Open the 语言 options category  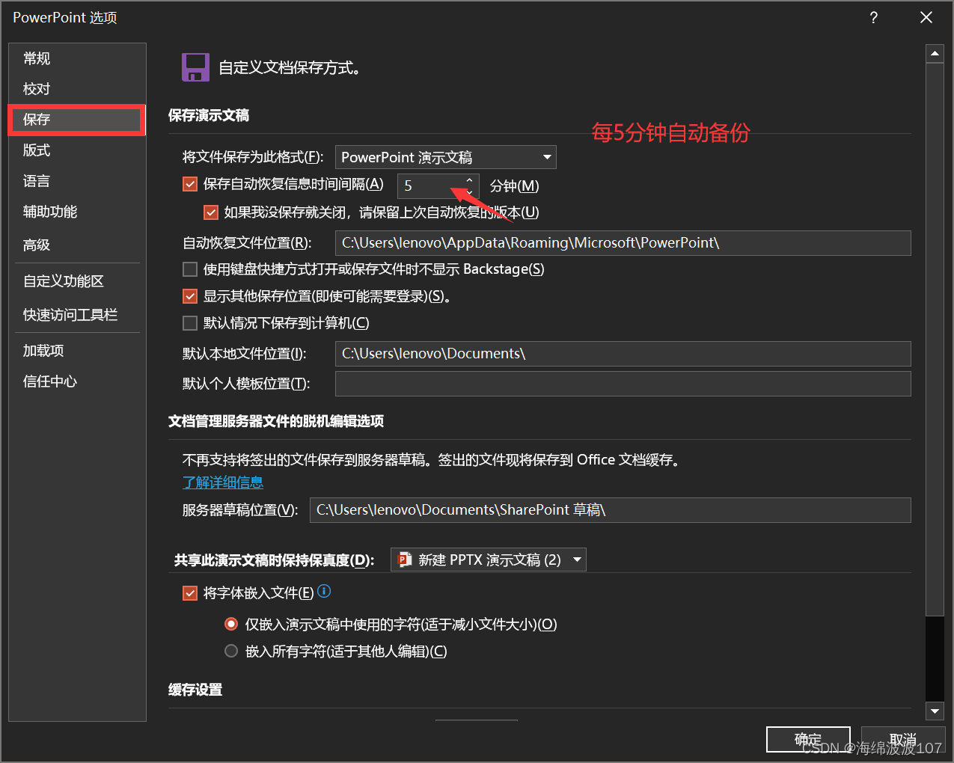(x=78, y=181)
